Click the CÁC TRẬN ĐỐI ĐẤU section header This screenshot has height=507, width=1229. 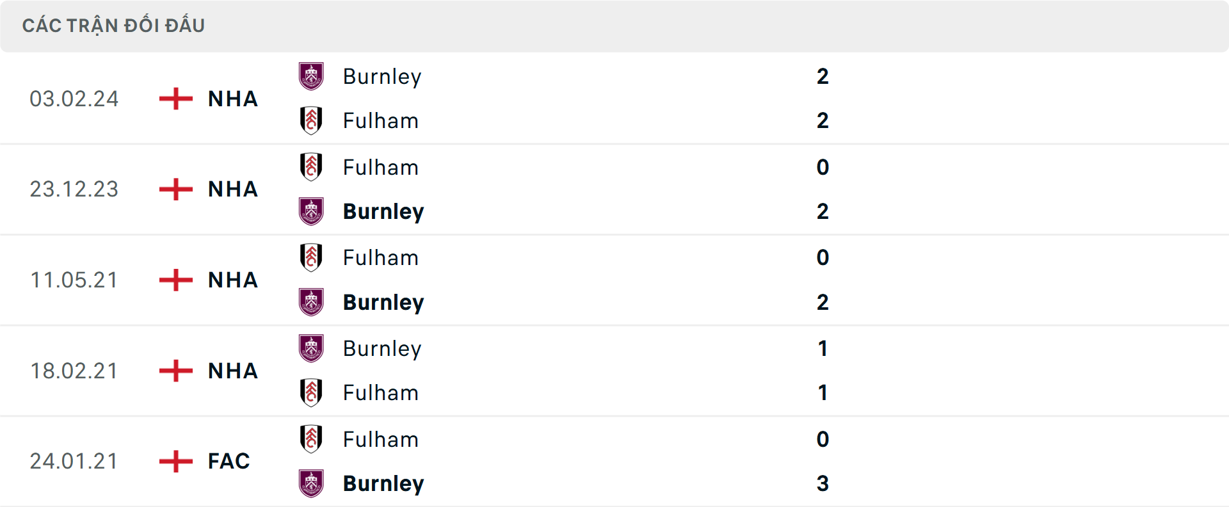(x=114, y=25)
